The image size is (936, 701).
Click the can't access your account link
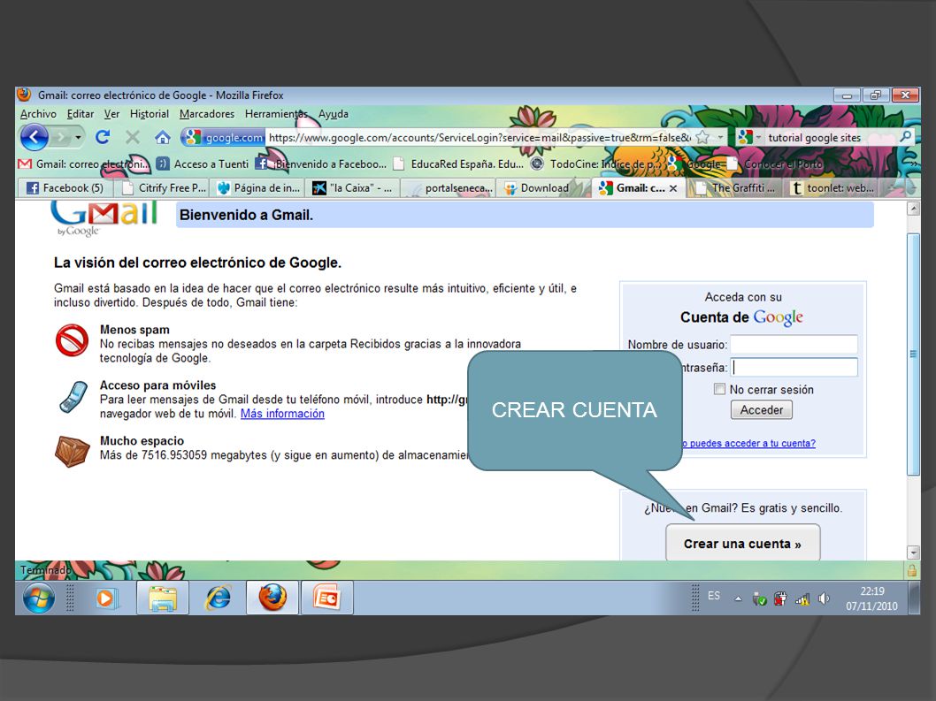(749, 443)
